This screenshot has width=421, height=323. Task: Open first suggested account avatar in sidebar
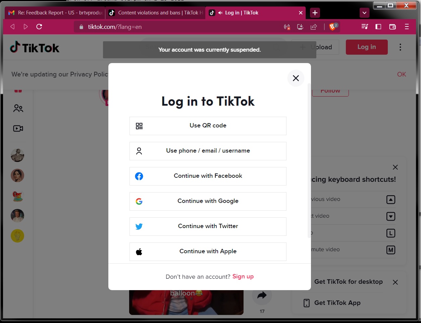[x=17, y=155]
